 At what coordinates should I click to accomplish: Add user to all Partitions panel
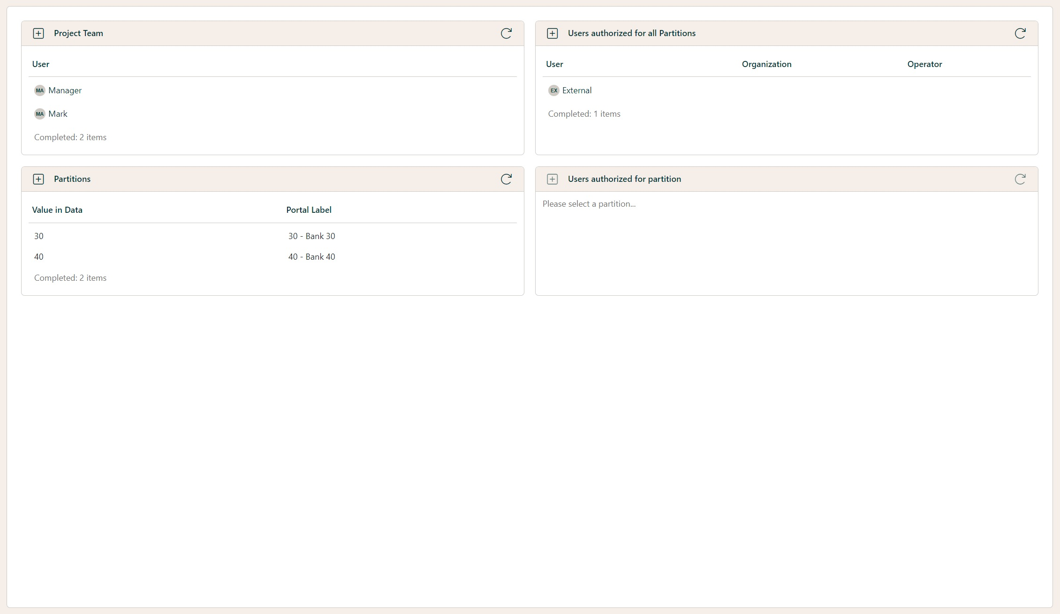[x=553, y=33]
